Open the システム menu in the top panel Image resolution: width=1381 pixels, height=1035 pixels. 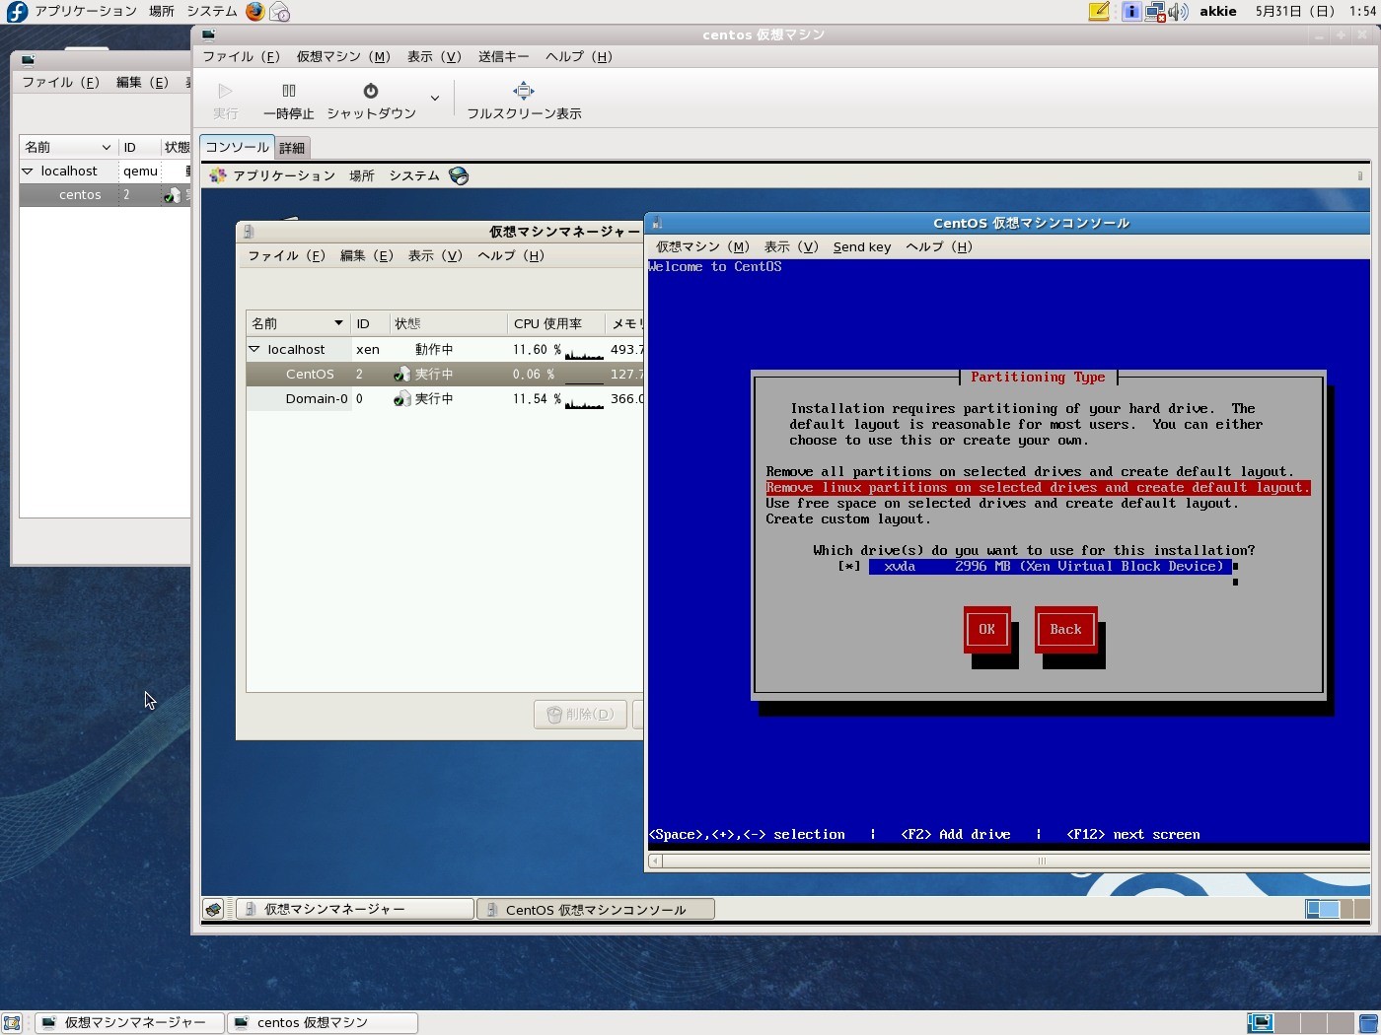point(212,12)
